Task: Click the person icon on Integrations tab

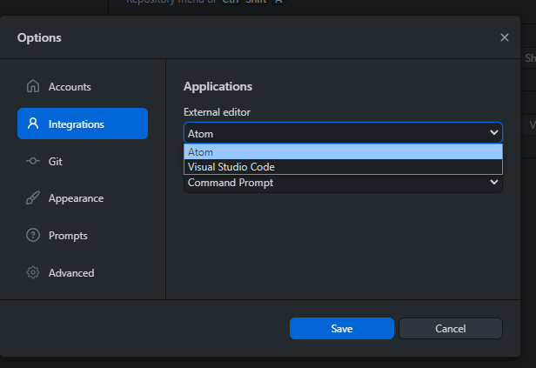Action: [33, 124]
